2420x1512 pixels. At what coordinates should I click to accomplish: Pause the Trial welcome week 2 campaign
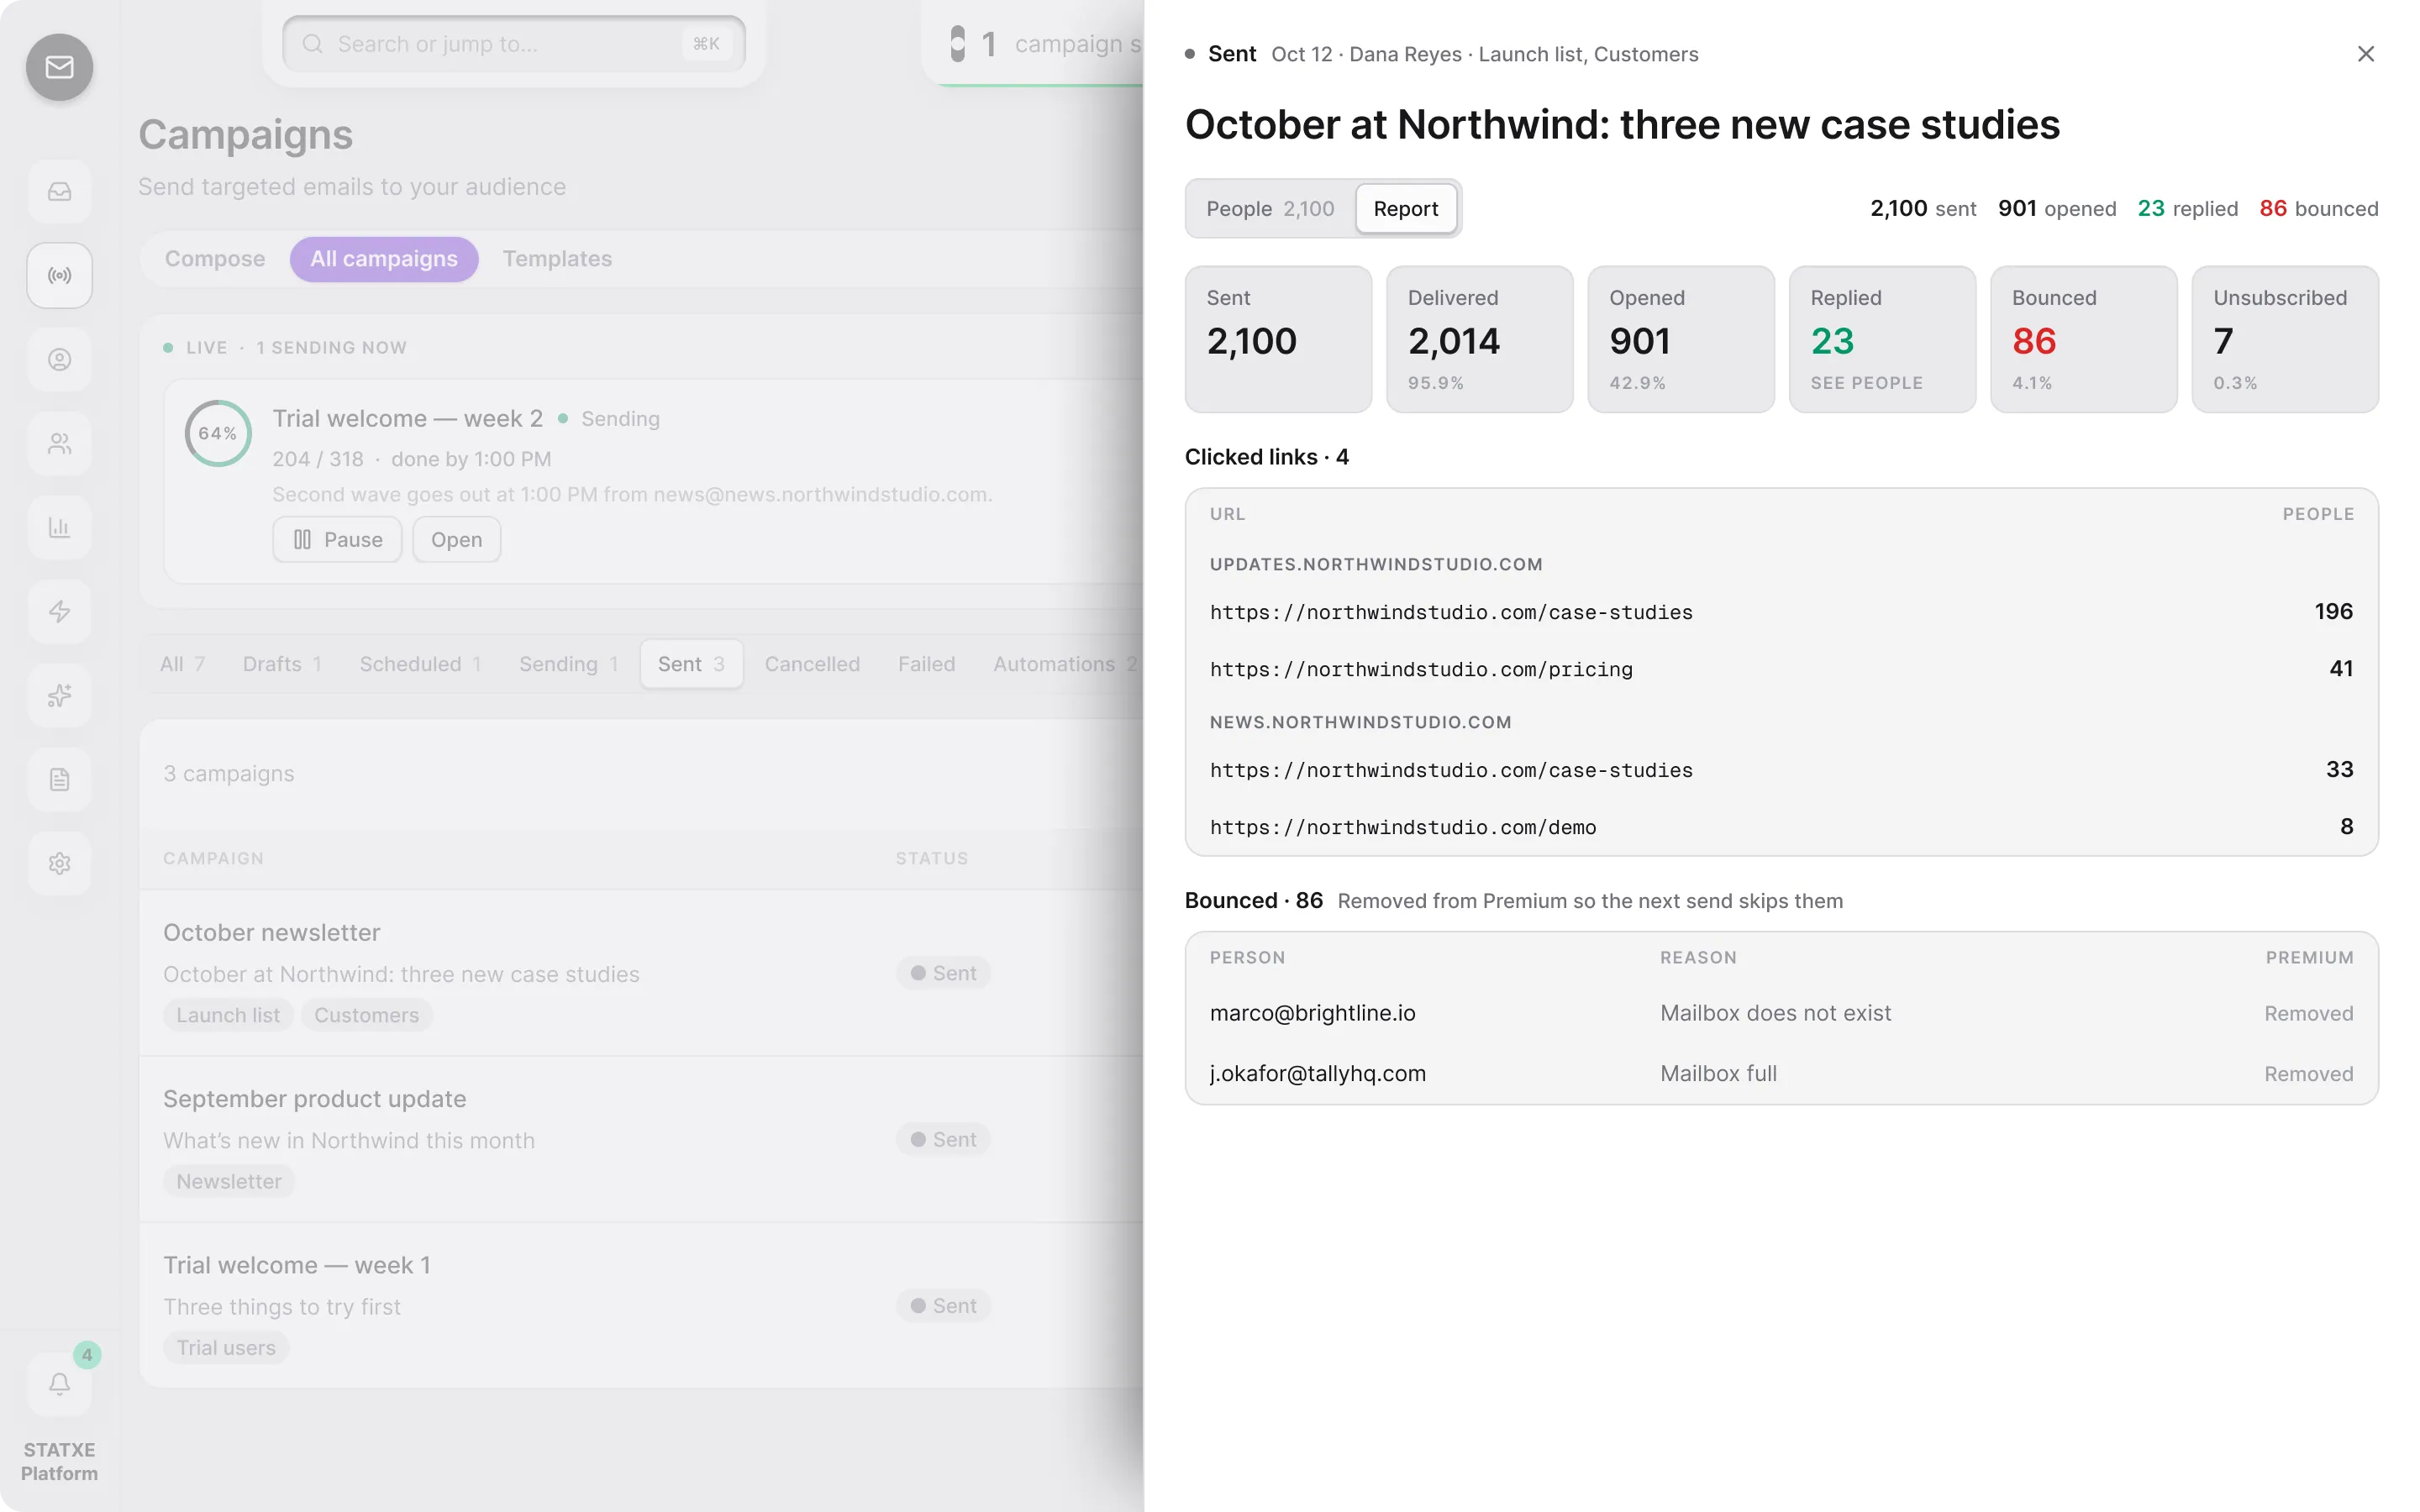coord(337,539)
